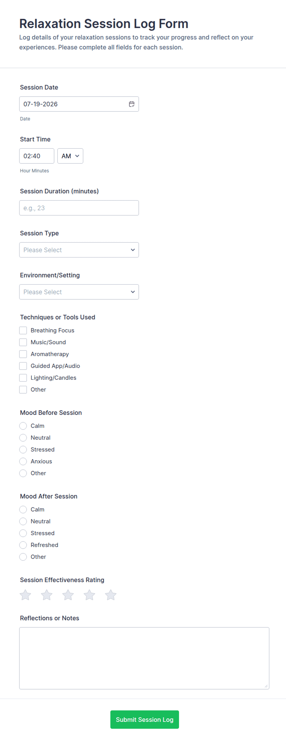Open the Environment/Setting dropdown
Viewport: 286px width, 744px height.
point(79,292)
